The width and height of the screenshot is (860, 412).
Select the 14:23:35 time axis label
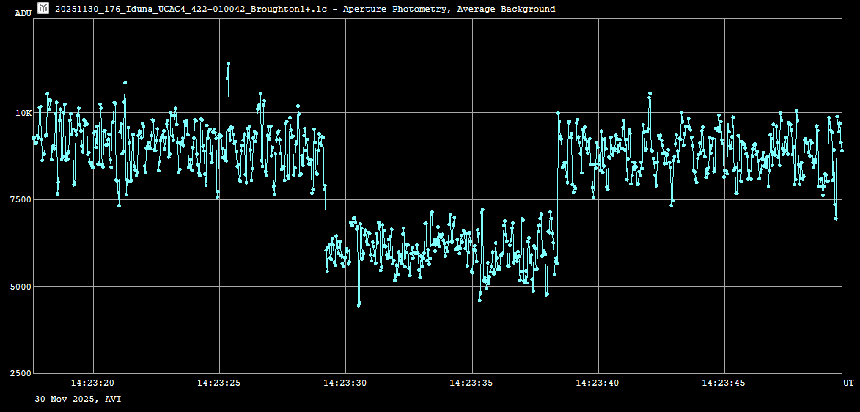471,383
